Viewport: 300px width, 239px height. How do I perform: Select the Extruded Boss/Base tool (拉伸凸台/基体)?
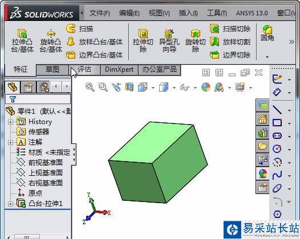[x=22, y=40]
